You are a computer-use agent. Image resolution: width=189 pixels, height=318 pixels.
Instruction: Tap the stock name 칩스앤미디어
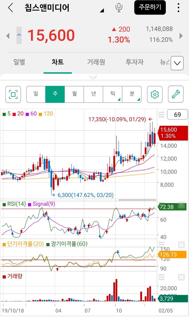point(47,8)
